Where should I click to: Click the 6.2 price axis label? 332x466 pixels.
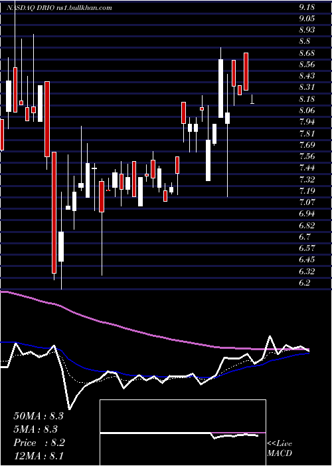(305, 283)
